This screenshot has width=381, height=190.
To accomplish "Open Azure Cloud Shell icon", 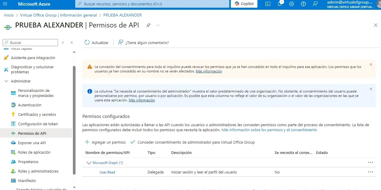I will point(268,4).
